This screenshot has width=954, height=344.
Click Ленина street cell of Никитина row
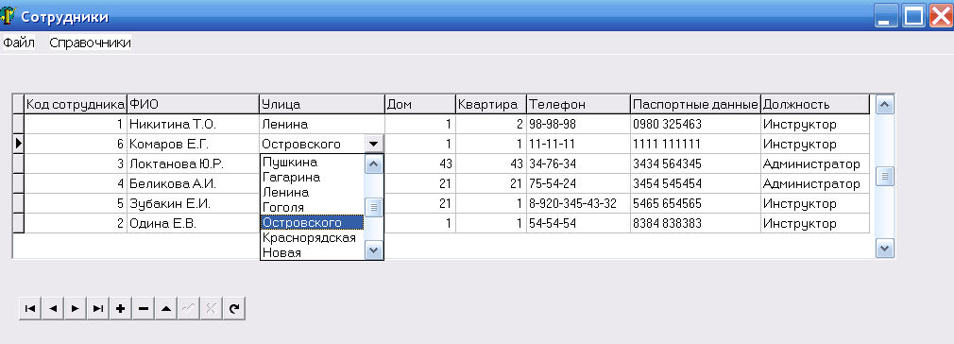tap(322, 124)
